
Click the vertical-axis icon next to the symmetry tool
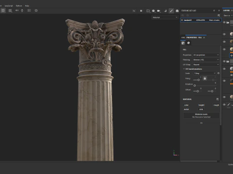(x=22, y=11)
